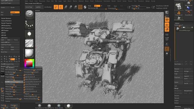Toggle DroneNPRExample subtool visibility eye
The image size is (194, 109).
click(x=192, y=28)
